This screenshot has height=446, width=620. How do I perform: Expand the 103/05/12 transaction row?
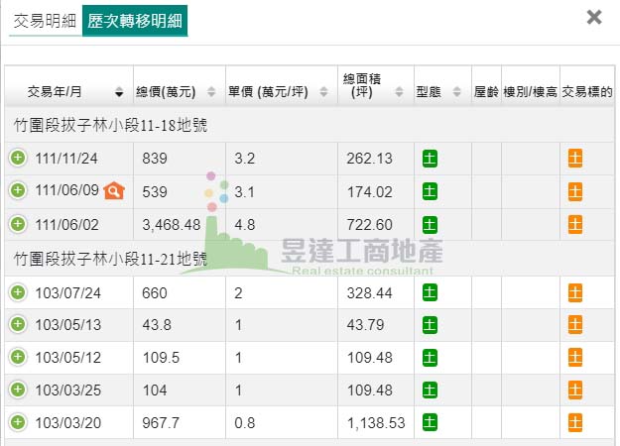coord(18,357)
